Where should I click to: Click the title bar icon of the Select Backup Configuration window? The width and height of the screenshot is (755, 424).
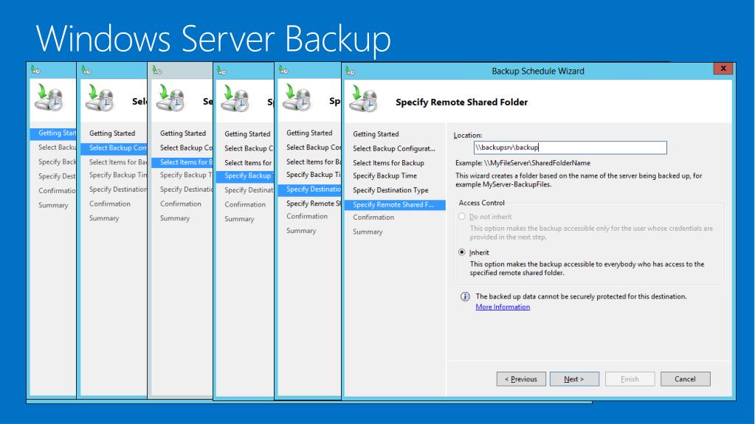pos(86,70)
